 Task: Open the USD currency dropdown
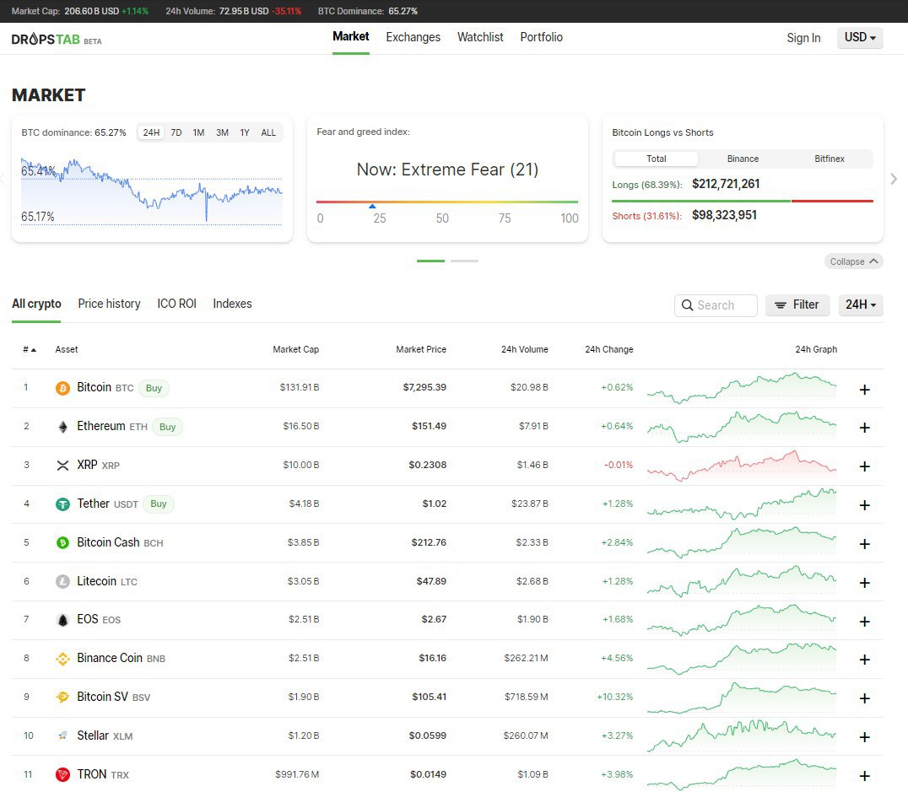[860, 38]
